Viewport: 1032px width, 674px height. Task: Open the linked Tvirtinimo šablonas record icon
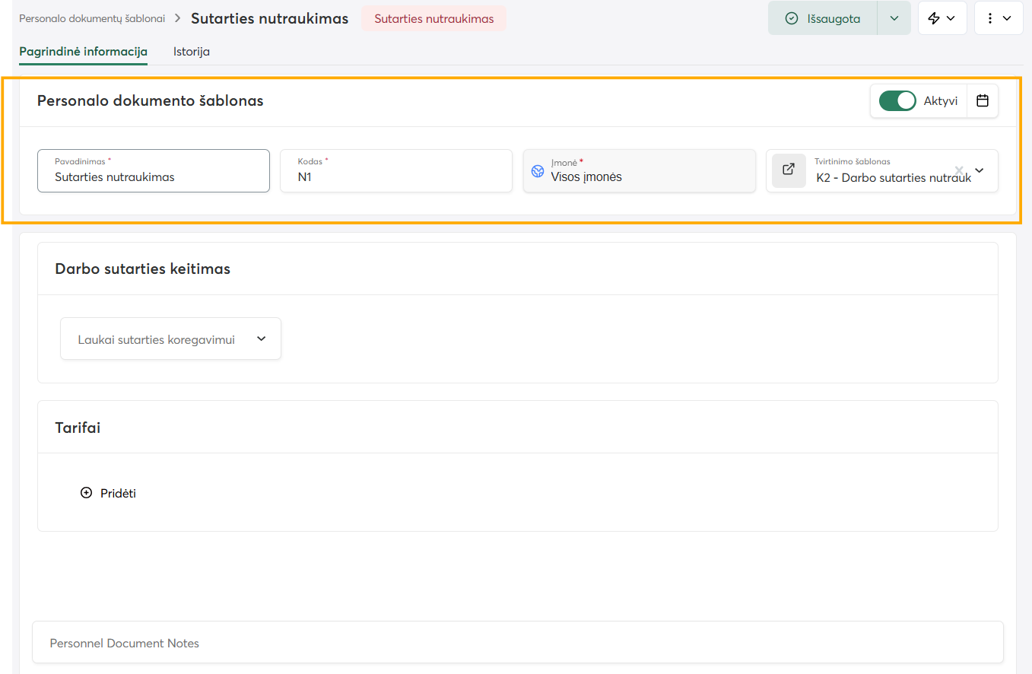(x=789, y=170)
